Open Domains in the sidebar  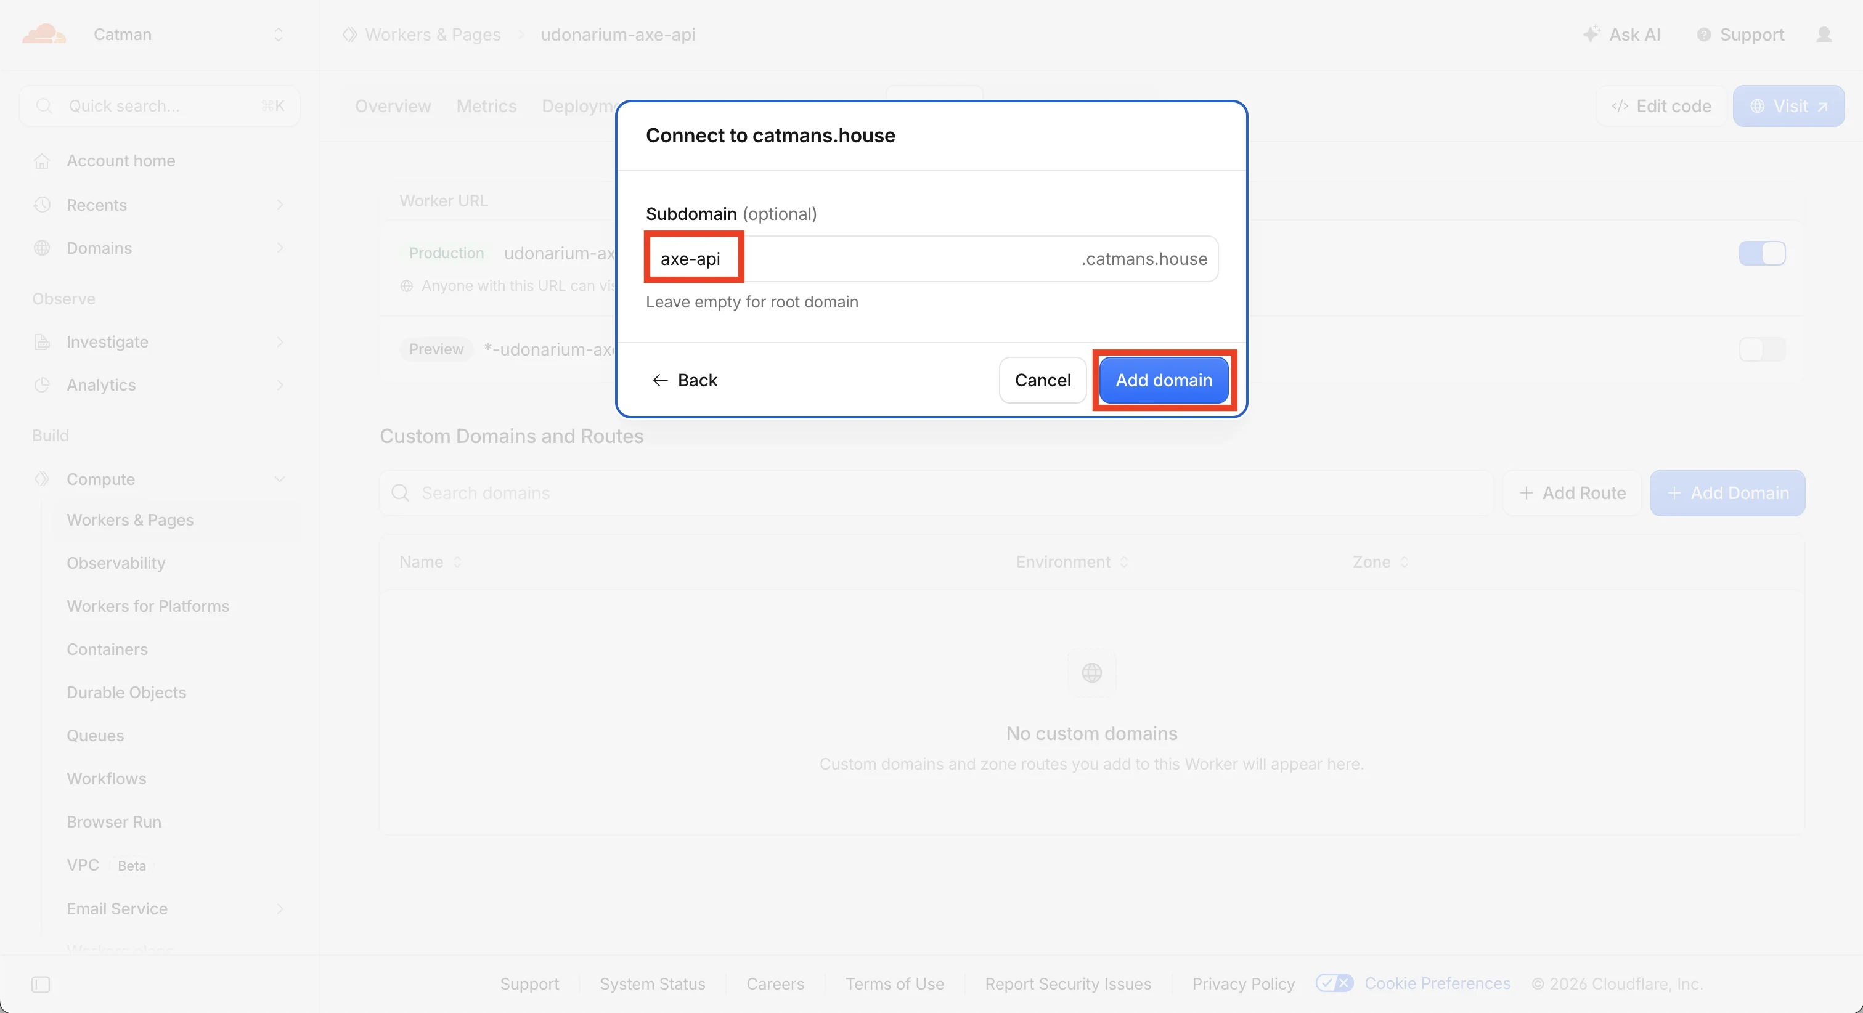(x=99, y=248)
